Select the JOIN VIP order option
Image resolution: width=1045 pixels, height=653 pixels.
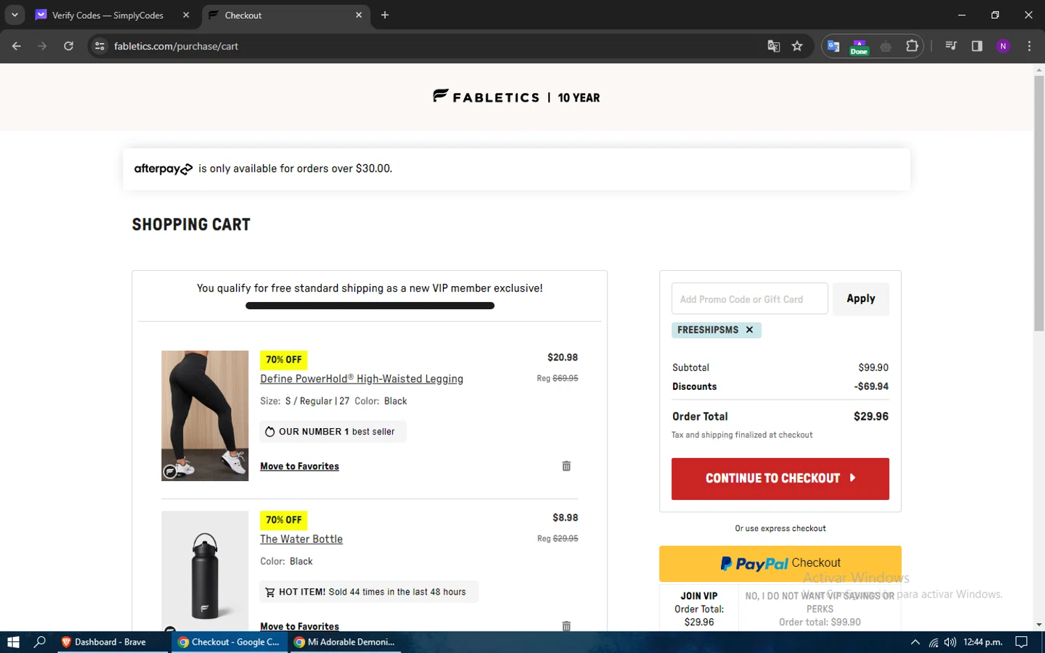click(x=699, y=608)
